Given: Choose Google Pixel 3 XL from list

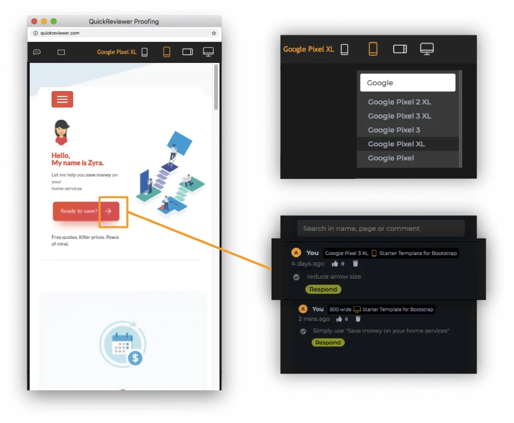Looking at the screenshot, I should (x=408, y=116).
